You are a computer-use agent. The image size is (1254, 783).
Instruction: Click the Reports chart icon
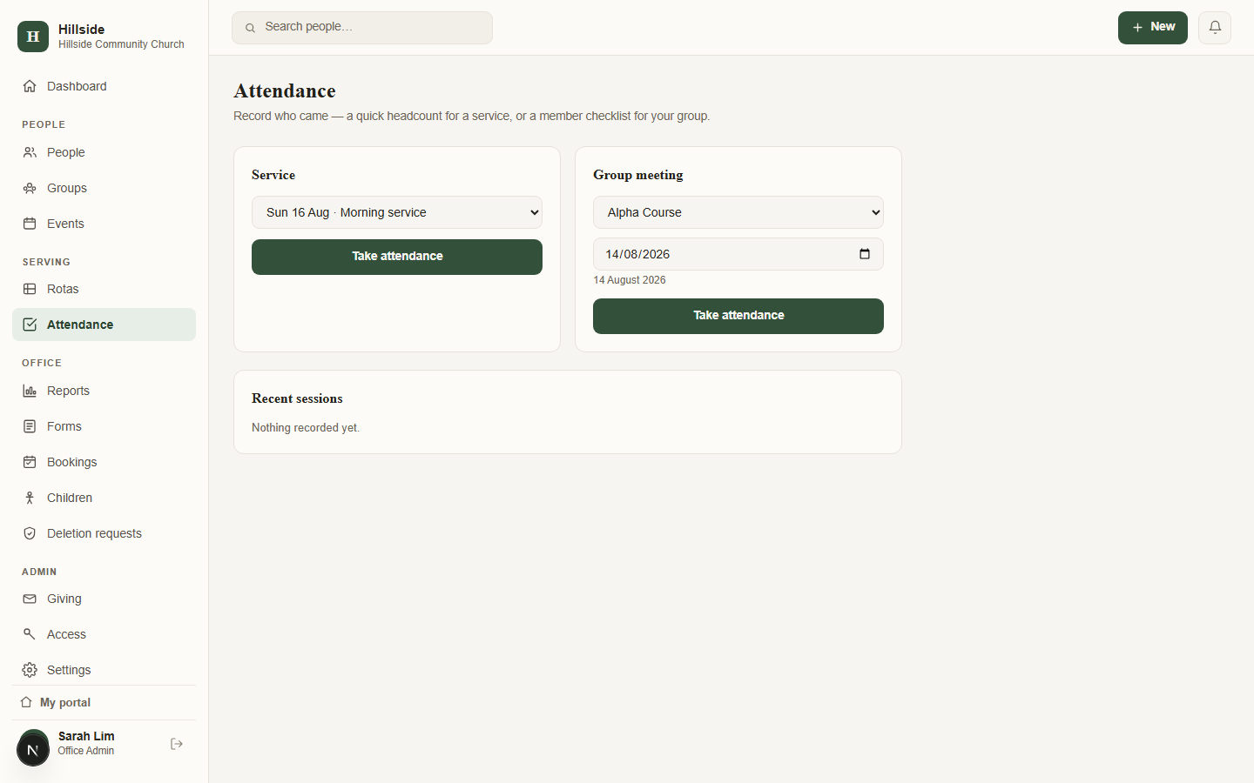30,391
